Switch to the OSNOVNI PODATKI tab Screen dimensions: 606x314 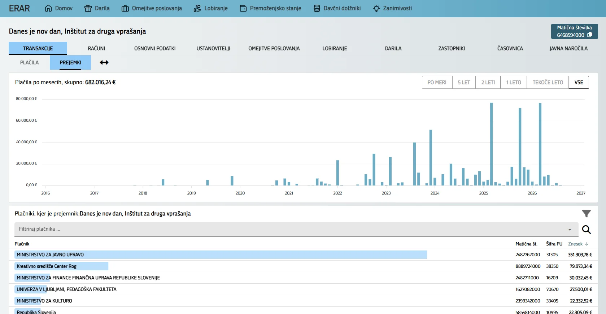coord(155,48)
